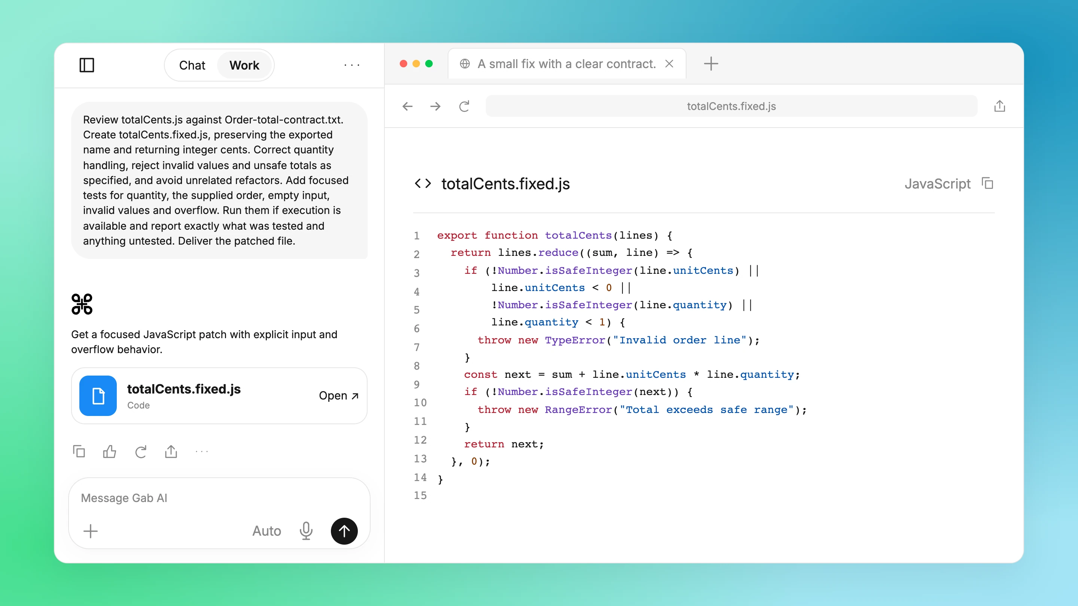Click the Gab AI logo above the reply
Screen dimensions: 1078x606
pyautogui.click(x=82, y=304)
